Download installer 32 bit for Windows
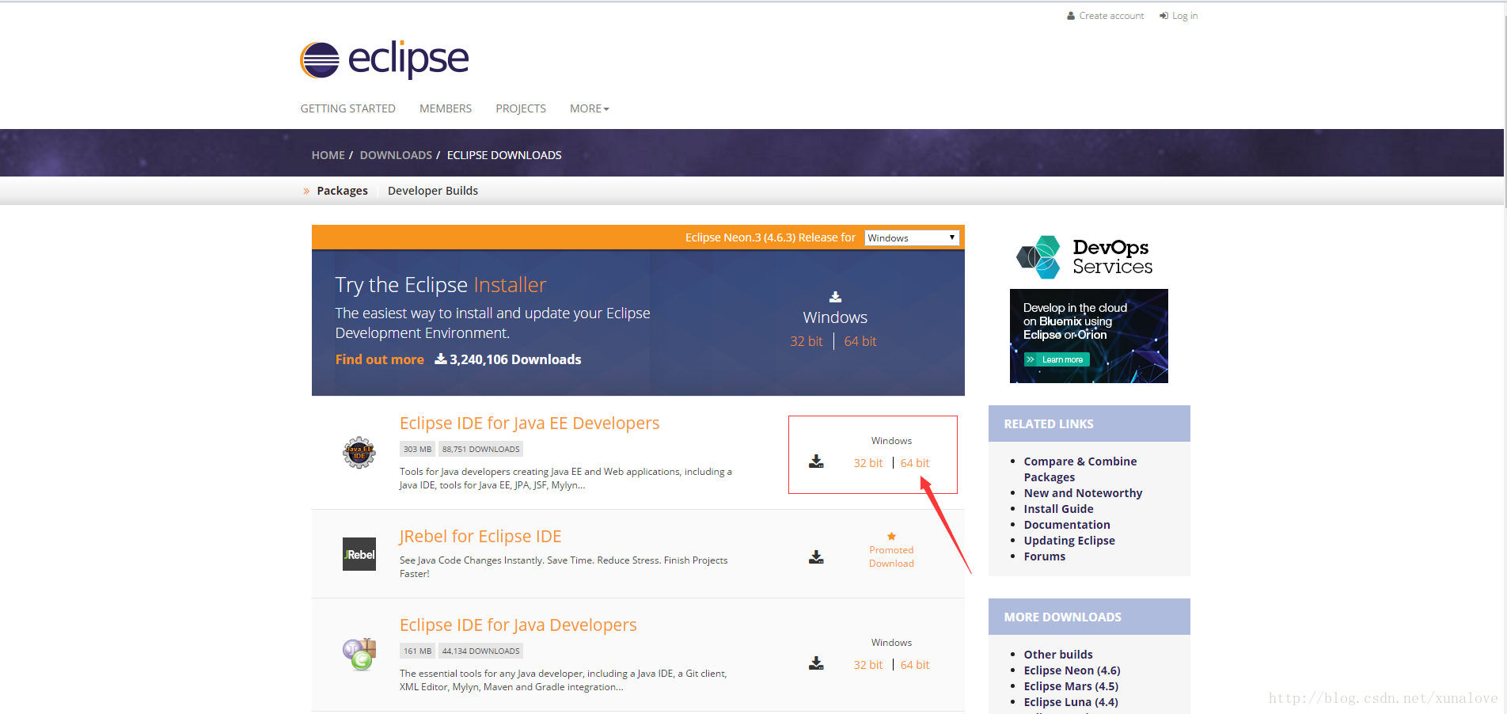Image resolution: width=1507 pixels, height=714 pixels. [x=807, y=341]
